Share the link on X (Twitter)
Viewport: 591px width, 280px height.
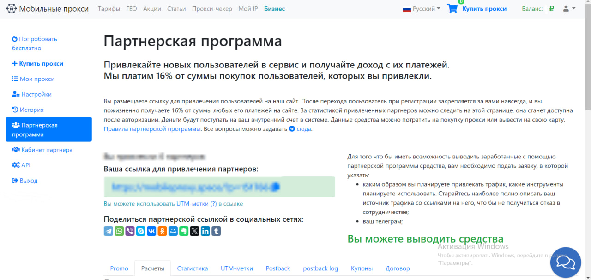pyautogui.click(x=194, y=231)
